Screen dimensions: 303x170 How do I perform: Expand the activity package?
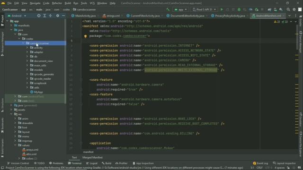click(27, 48)
